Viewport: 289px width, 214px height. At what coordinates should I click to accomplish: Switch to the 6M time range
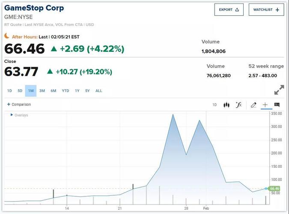[53, 91]
